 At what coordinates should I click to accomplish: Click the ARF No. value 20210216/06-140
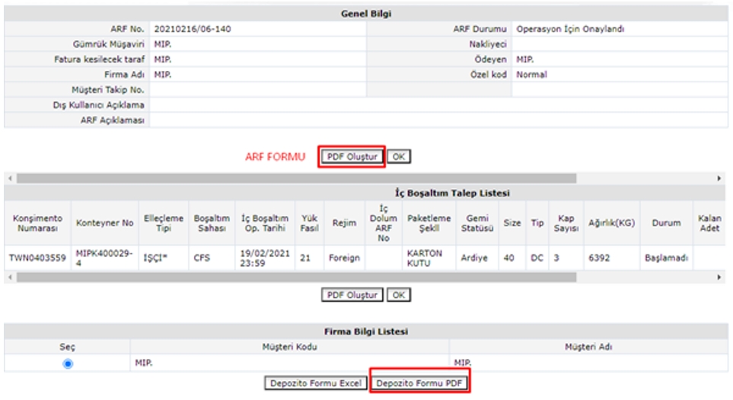coord(193,29)
